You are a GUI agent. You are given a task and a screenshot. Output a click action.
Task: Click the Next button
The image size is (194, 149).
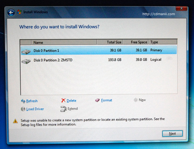pyautogui.click(x=172, y=134)
